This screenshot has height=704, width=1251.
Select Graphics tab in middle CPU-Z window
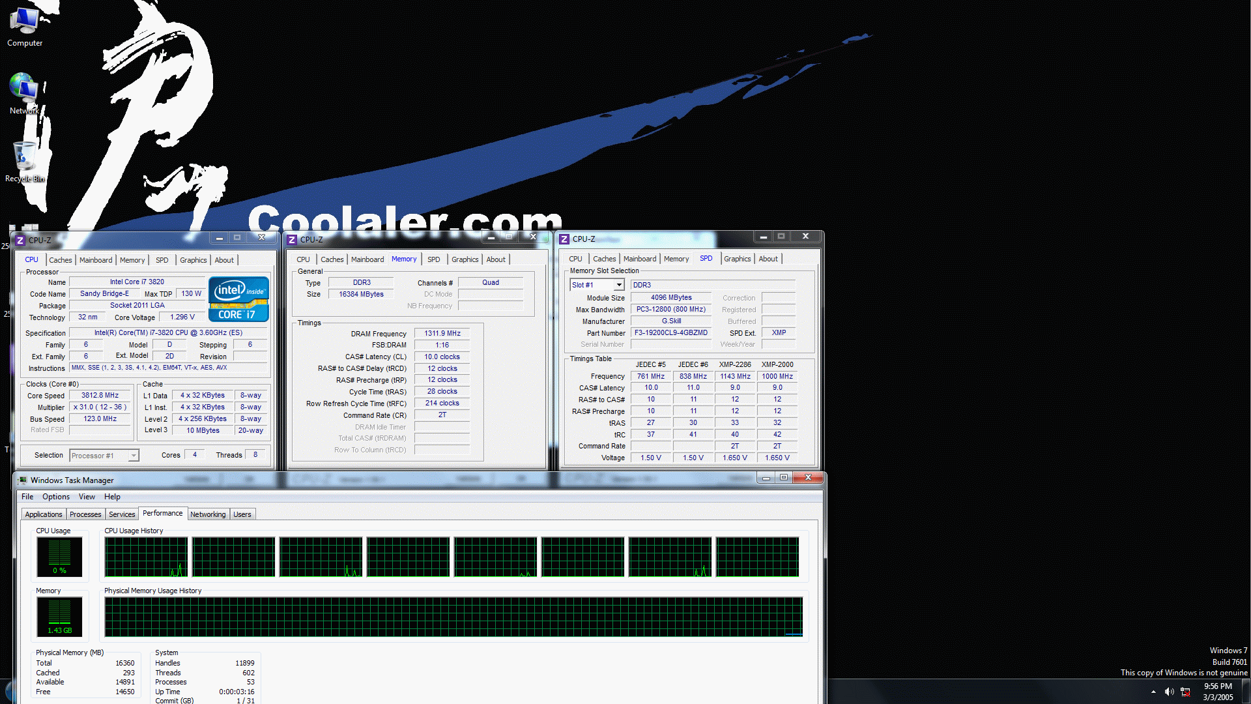click(x=465, y=259)
